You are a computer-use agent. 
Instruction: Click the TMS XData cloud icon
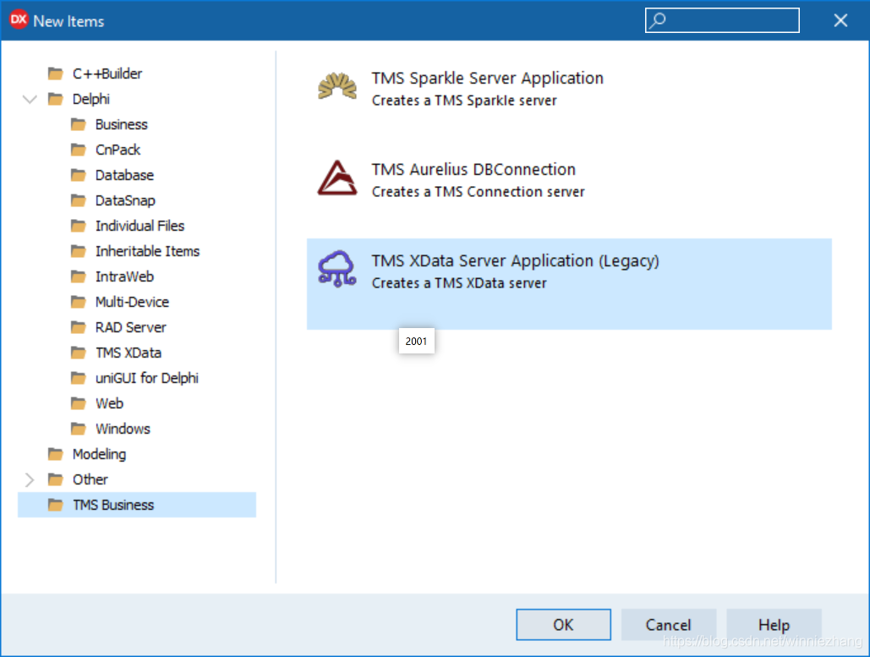337,269
